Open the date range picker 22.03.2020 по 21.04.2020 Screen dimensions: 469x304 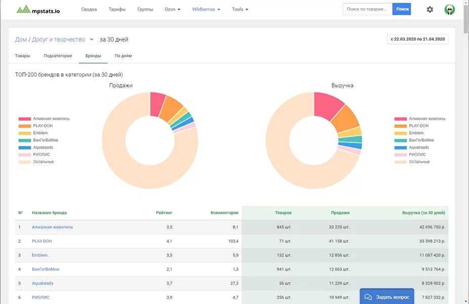coord(417,39)
